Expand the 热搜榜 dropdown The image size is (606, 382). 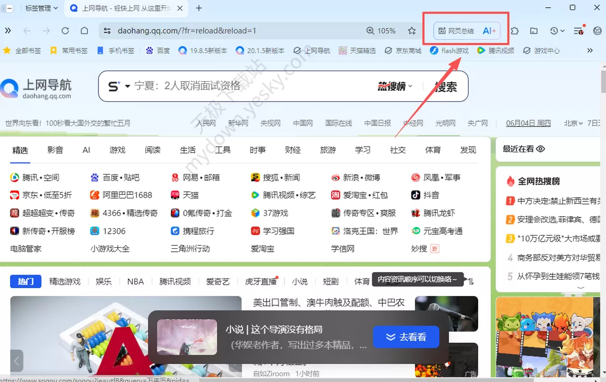(x=395, y=86)
